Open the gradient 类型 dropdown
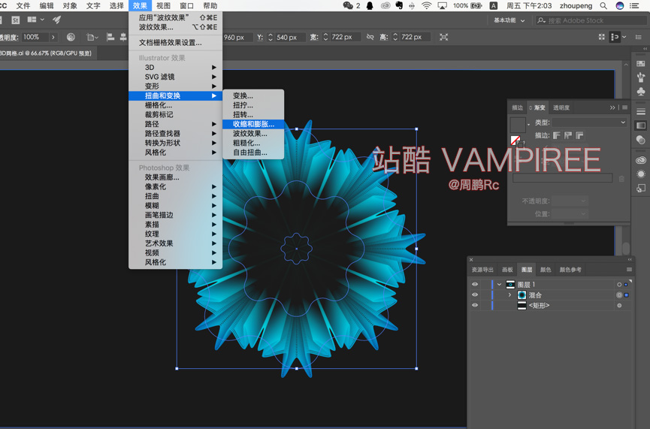 pos(589,122)
